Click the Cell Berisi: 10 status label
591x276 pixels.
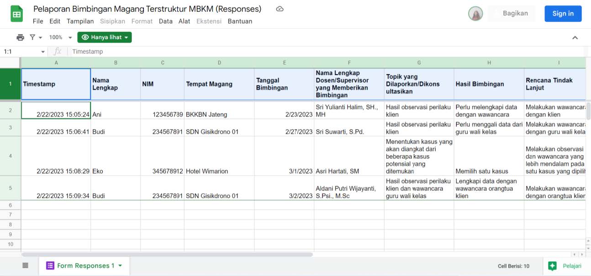(x=513, y=266)
